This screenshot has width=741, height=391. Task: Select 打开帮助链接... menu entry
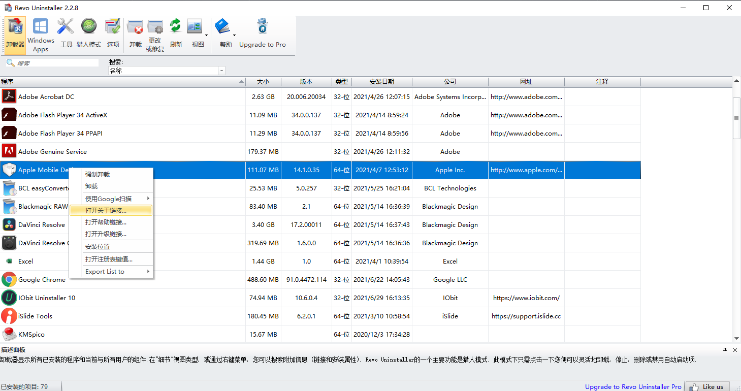(x=111, y=222)
